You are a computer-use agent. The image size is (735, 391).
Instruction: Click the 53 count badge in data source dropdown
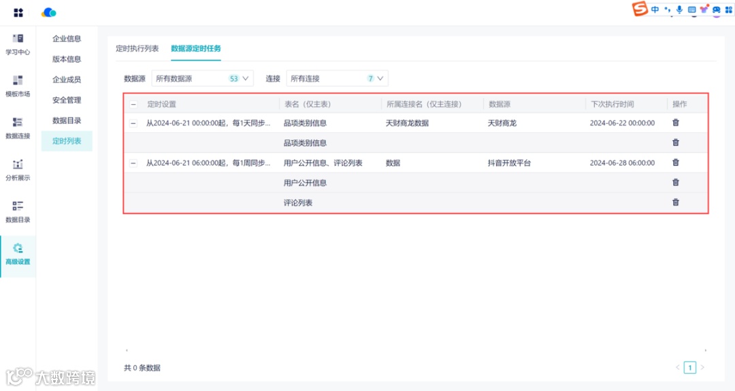pyautogui.click(x=233, y=78)
